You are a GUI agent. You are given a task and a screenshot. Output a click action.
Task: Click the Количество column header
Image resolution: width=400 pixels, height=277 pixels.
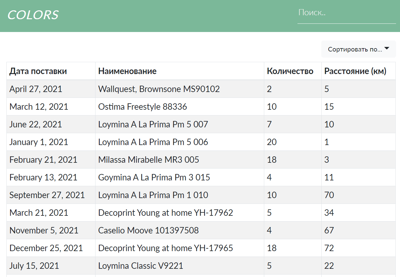(293, 71)
